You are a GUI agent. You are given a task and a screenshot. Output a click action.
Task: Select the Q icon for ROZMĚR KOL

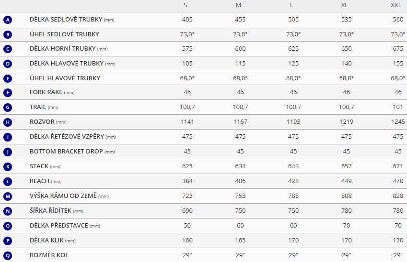pyautogui.click(x=8, y=255)
